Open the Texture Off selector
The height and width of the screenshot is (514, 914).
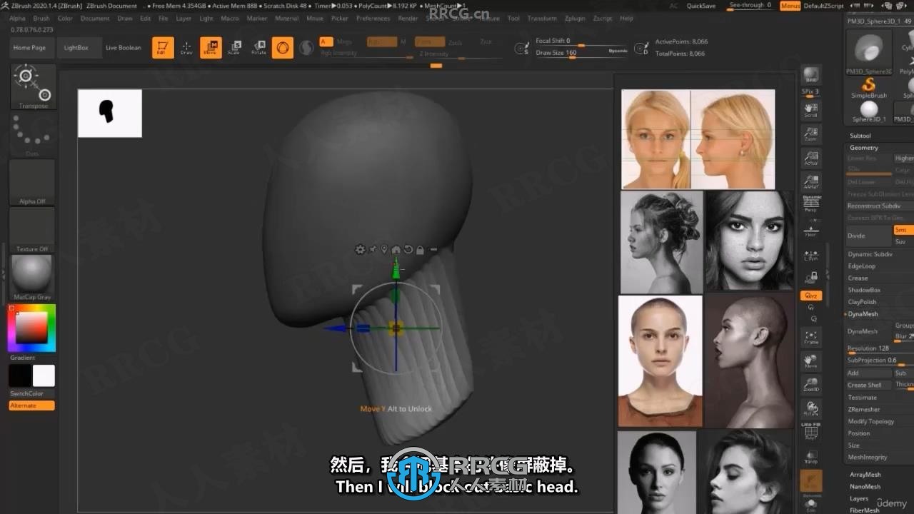pyautogui.click(x=32, y=230)
